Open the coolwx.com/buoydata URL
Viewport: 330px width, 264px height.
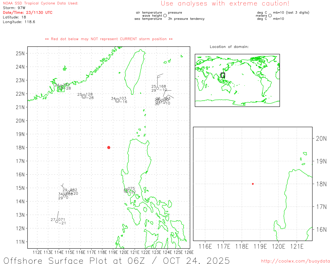click(x=295, y=261)
